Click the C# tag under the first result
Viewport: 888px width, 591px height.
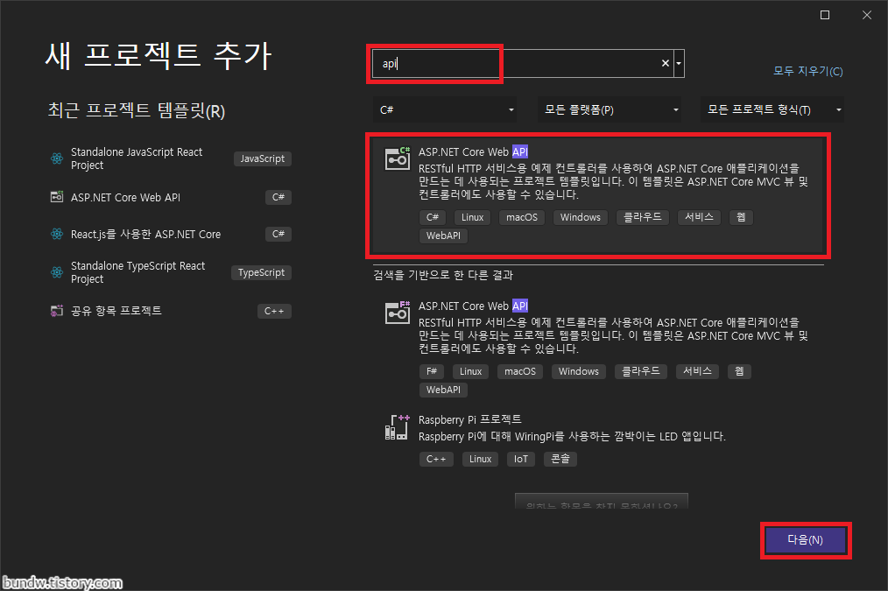click(433, 217)
